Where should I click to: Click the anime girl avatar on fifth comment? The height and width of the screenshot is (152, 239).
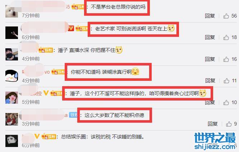(x=12, y=98)
